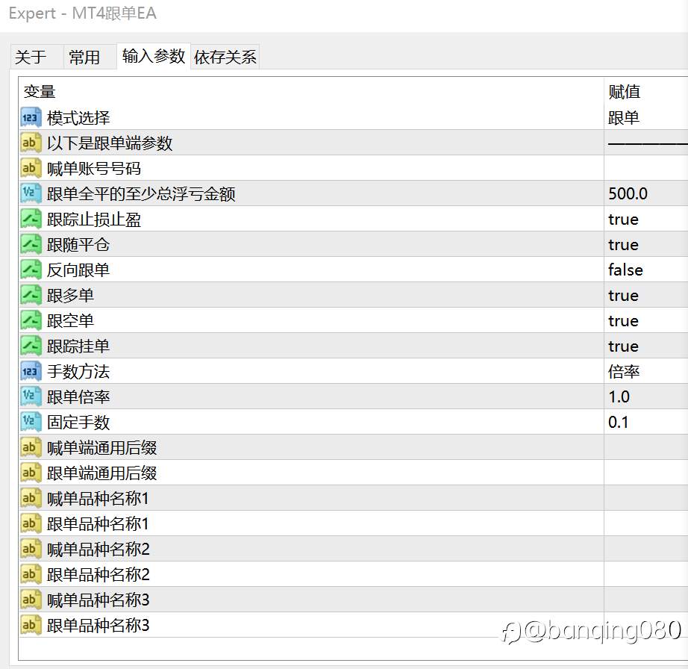This screenshot has width=688, height=669.
Task: Click the string icon beside 喊单账号号码
Action: 31,168
